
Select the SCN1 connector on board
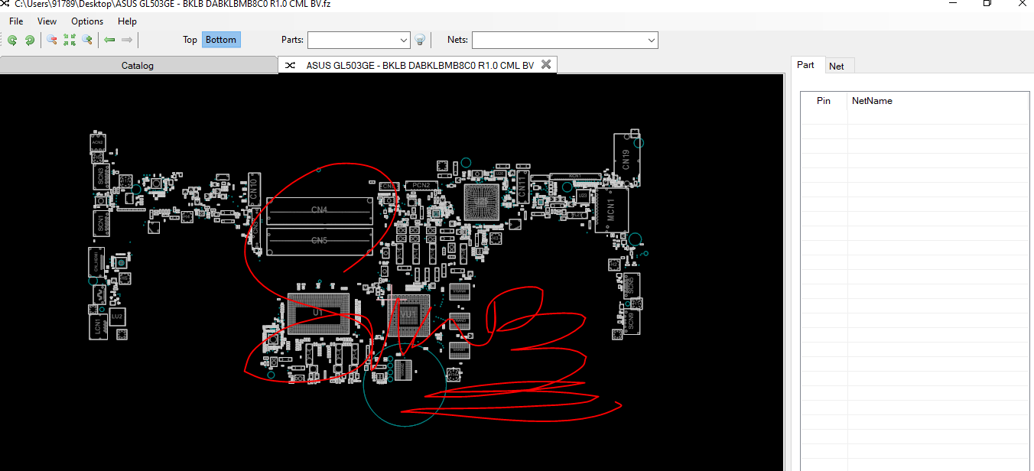100,223
